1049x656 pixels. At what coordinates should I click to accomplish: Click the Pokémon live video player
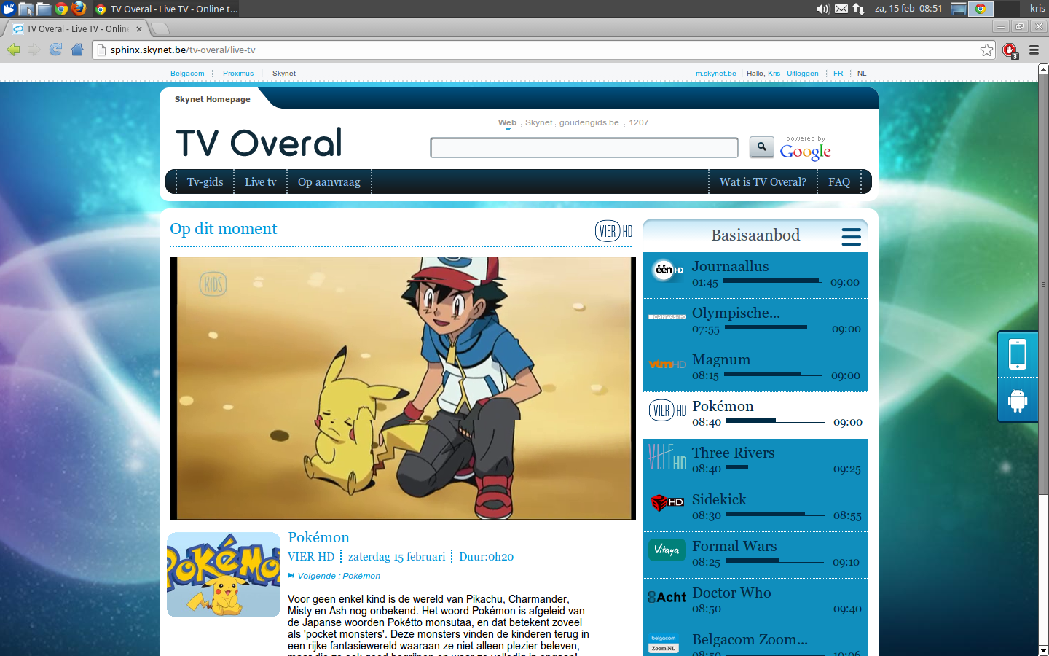pyautogui.click(x=403, y=388)
